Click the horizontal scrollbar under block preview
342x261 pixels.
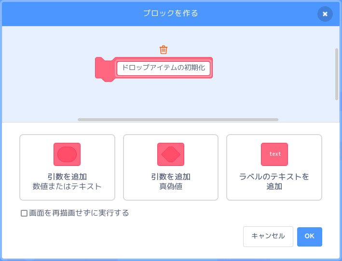coord(178,120)
